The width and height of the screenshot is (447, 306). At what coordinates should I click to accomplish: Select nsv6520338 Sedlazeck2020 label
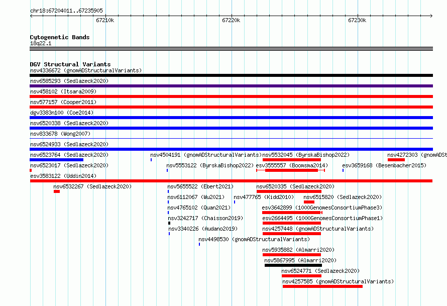(x=69, y=123)
